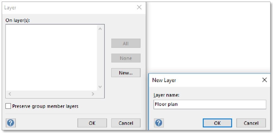
Task: Enable Preserve group member layers checkbox
Action: 8,106
